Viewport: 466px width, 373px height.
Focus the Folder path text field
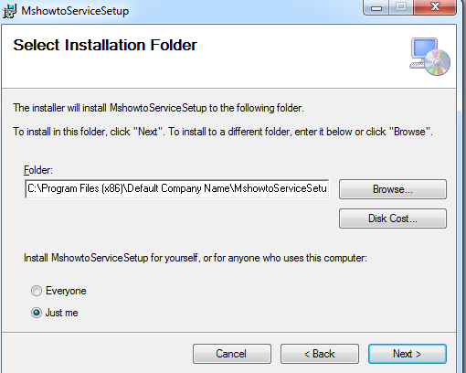pyautogui.click(x=176, y=188)
